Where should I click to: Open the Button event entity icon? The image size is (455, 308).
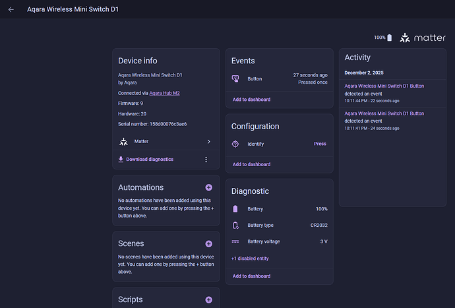[x=235, y=78]
